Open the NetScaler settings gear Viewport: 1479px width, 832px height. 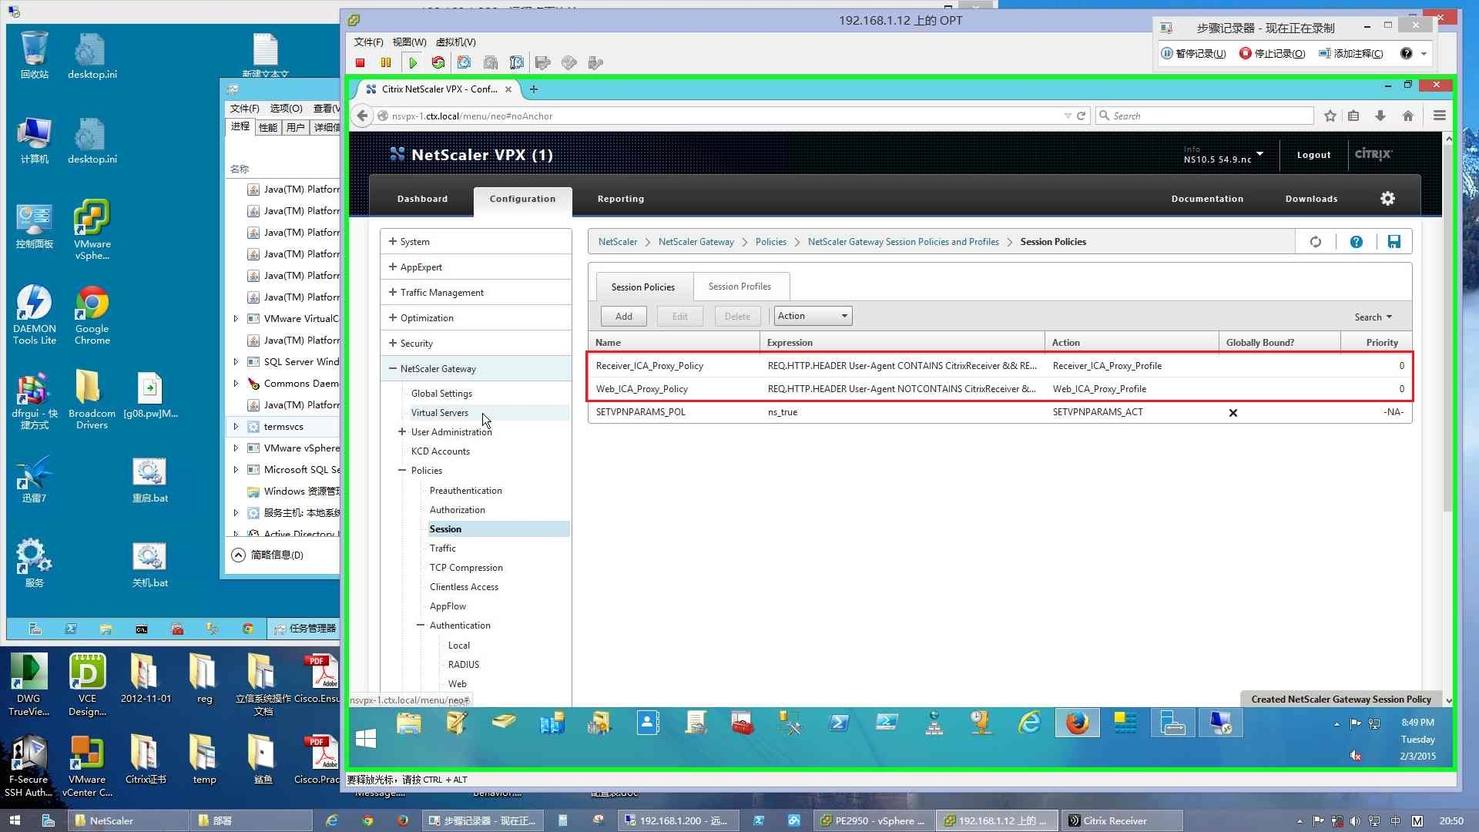click(1387, 199)
